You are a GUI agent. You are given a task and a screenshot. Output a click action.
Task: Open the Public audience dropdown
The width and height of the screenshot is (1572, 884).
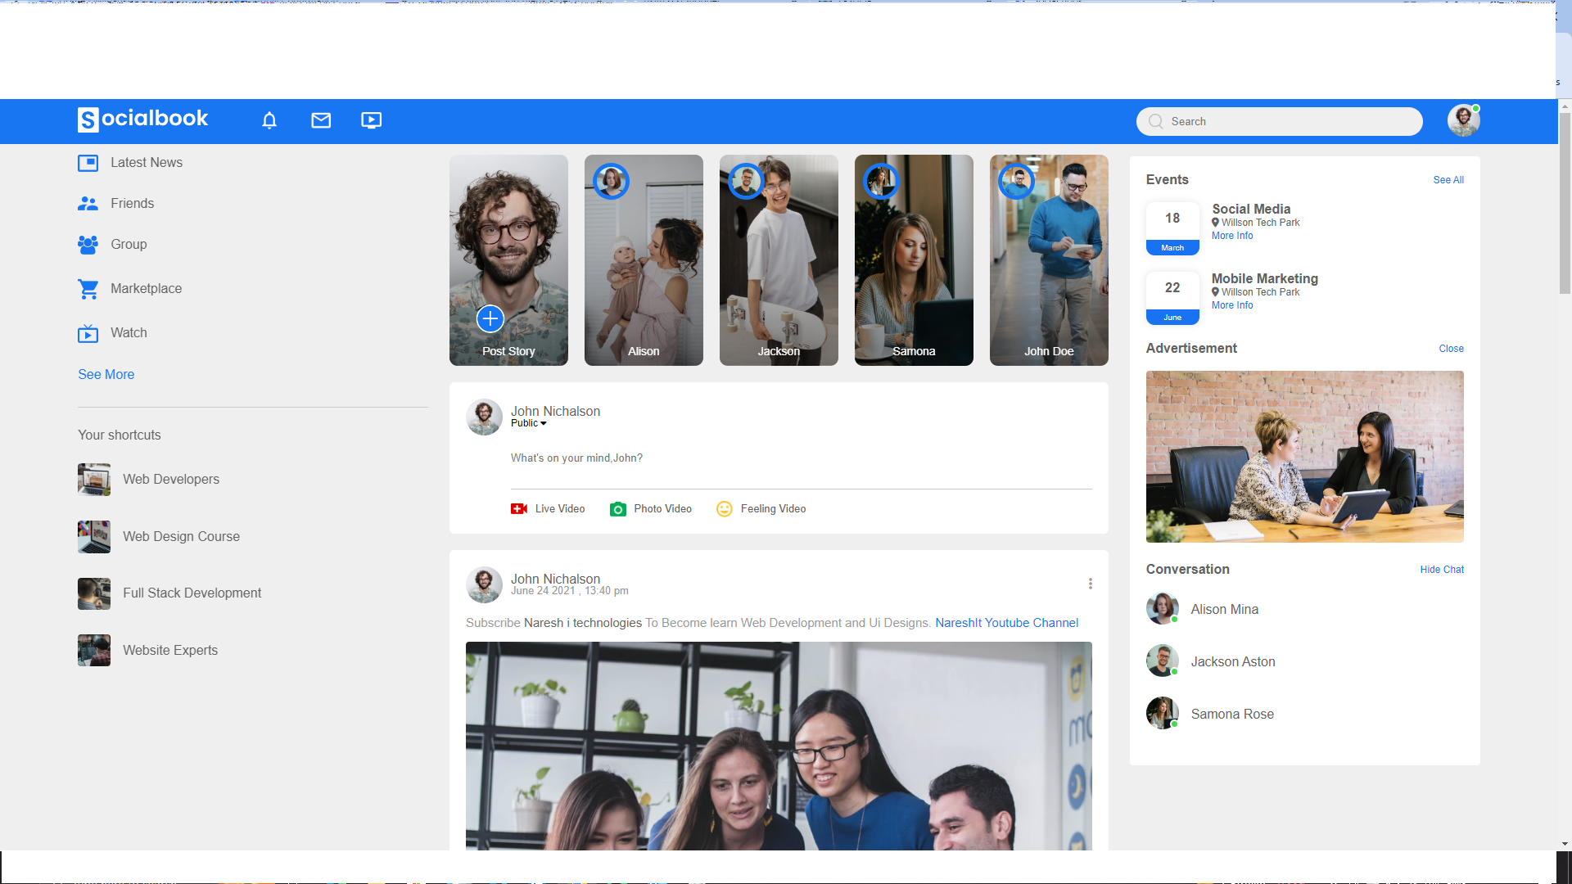point(529,423)
